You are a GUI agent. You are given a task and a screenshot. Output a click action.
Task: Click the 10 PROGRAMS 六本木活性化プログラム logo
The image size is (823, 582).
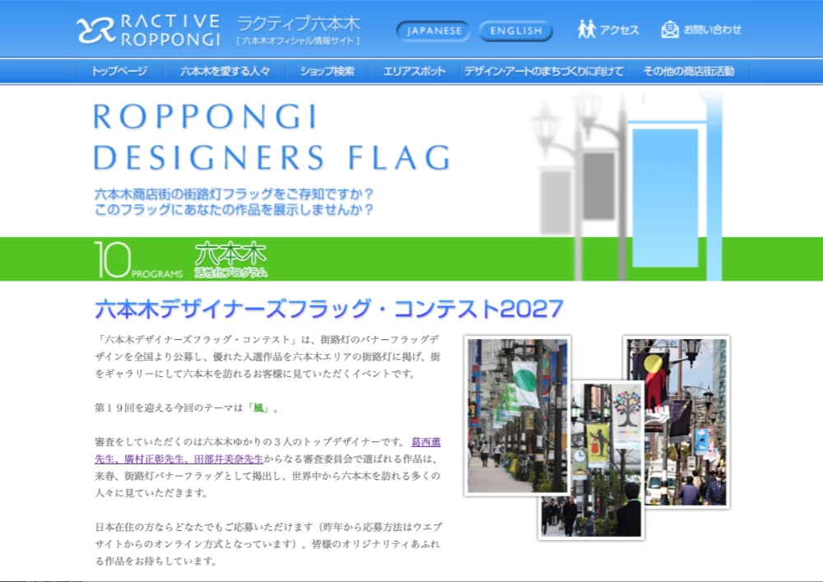pos(180,259)
